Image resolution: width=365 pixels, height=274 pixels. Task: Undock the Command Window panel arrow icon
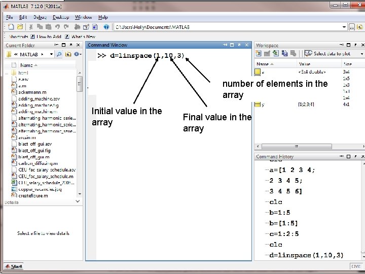[239, 45]
